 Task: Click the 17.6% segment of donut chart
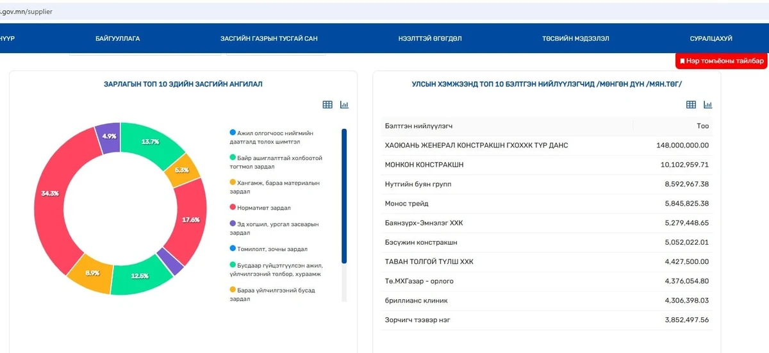click(190, 219)
